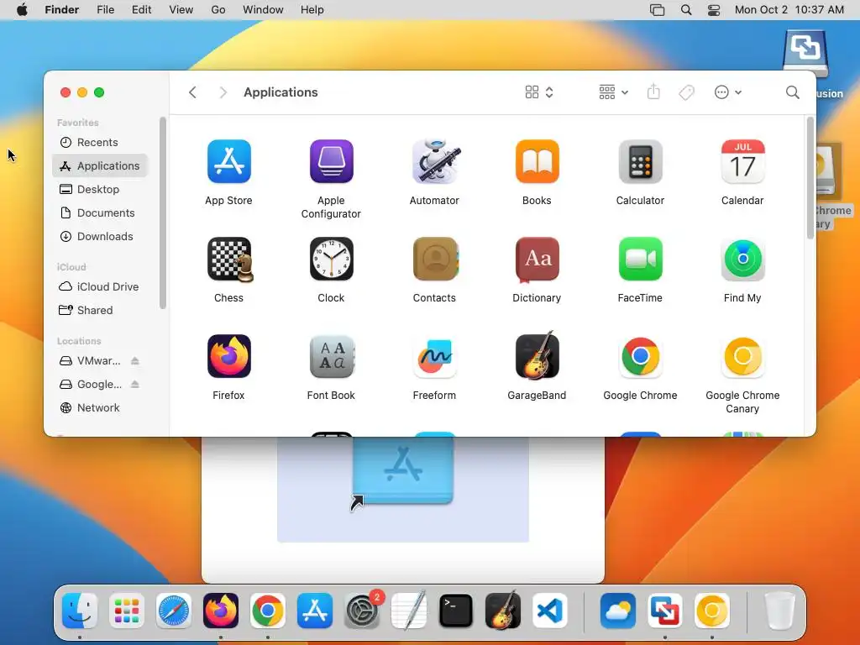
Task: Click the Stage Manager menu bar icon
Action: pyautogui.click(x=657, y=10)
